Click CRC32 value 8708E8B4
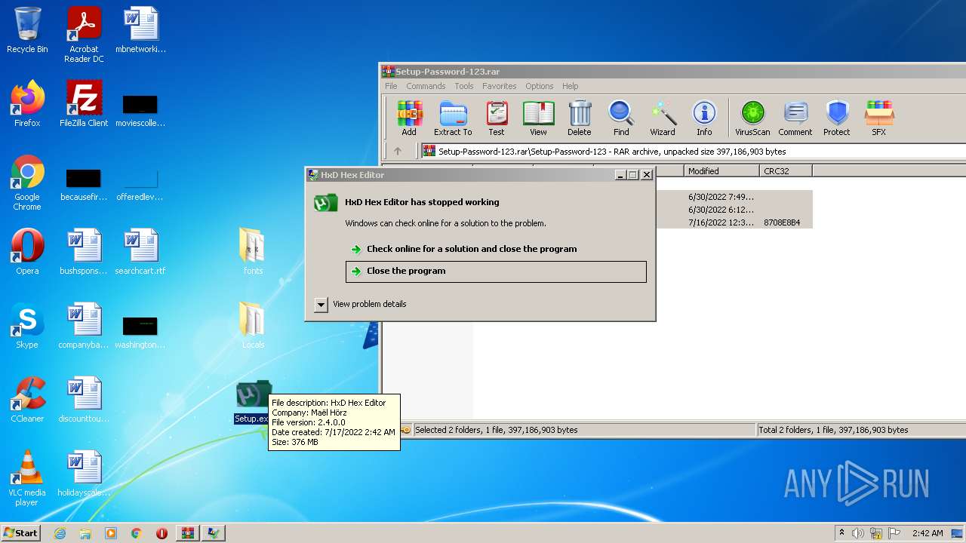966x543 pixels. (x=782, y=222)
